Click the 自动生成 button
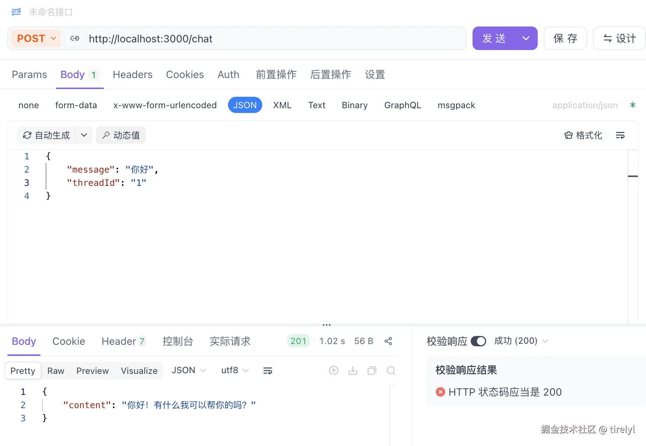The image size is (646, 446). (x=46, y=135)
